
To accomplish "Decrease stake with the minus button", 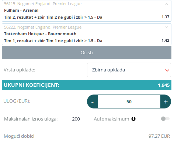I will tap(93, 101).
